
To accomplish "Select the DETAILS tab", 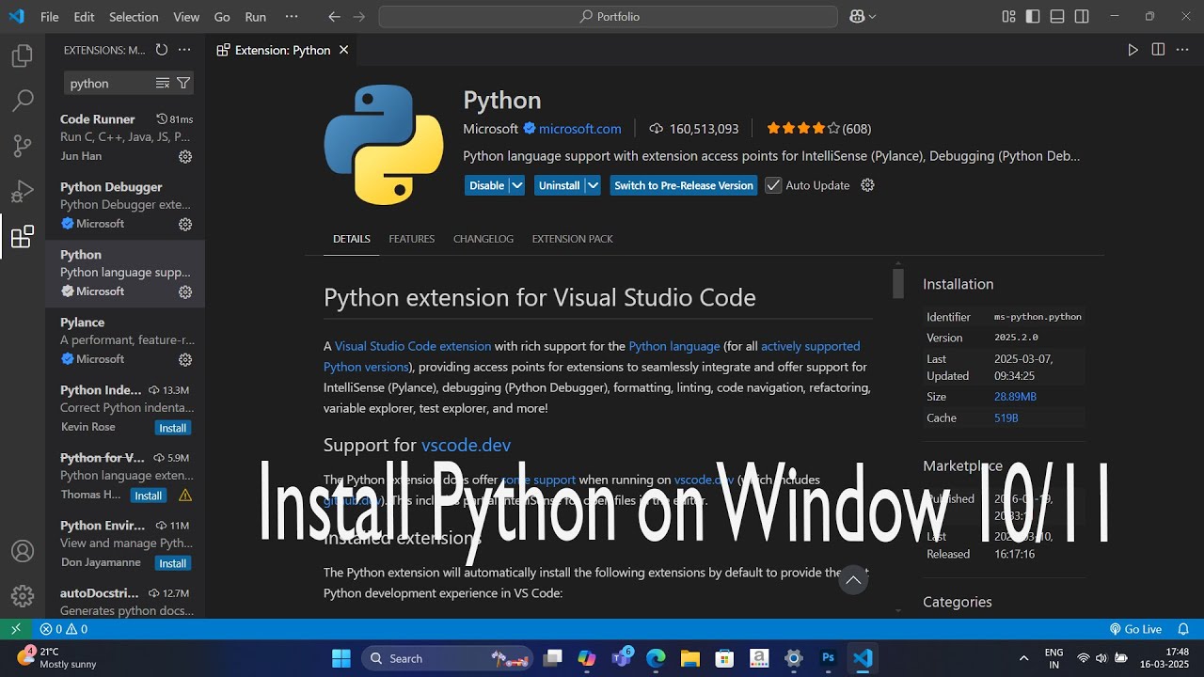I will pos(352,239).
